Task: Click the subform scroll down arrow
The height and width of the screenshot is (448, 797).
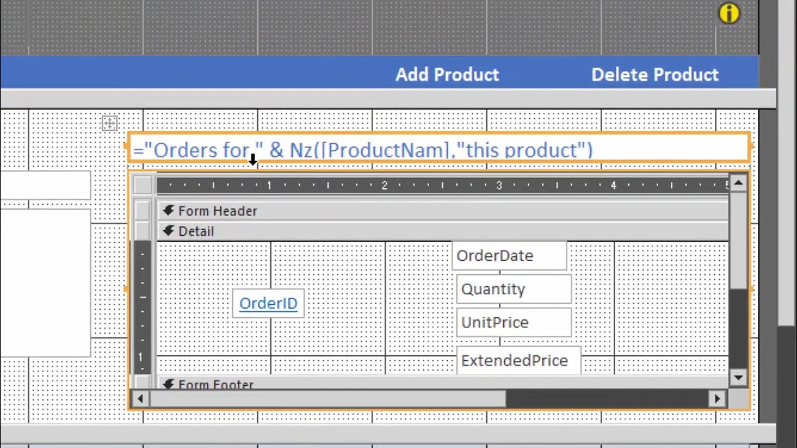Action: tap(738, 377)
